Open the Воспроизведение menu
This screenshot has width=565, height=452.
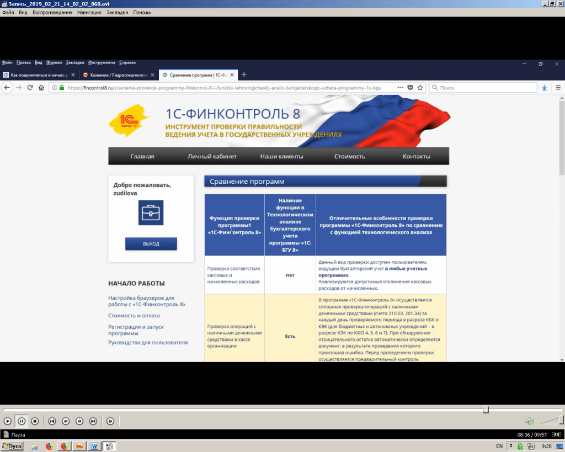coord(52,12)
